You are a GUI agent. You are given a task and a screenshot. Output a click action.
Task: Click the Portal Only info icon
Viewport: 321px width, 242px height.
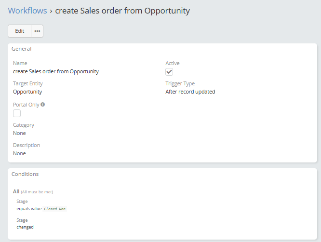pos(42,105)
